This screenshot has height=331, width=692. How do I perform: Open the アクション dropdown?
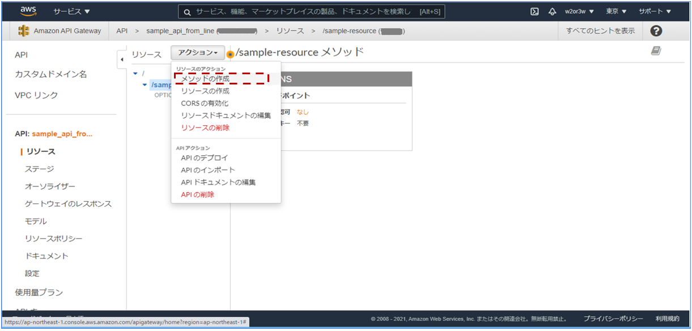tap(197, 52)
